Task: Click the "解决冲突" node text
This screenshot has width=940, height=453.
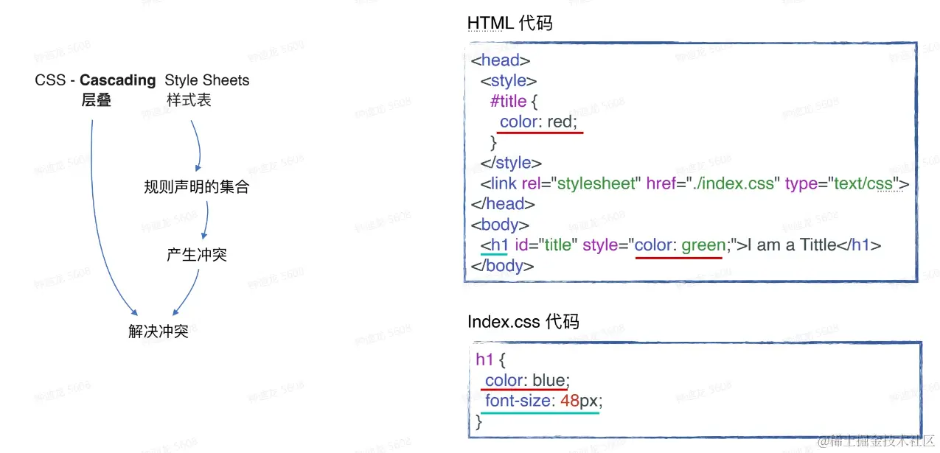Action: coord(159,331)
